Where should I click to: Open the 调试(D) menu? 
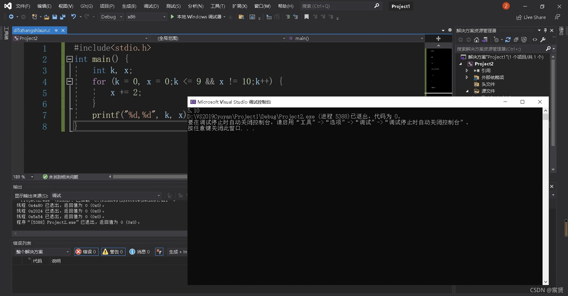pos(151,6)
